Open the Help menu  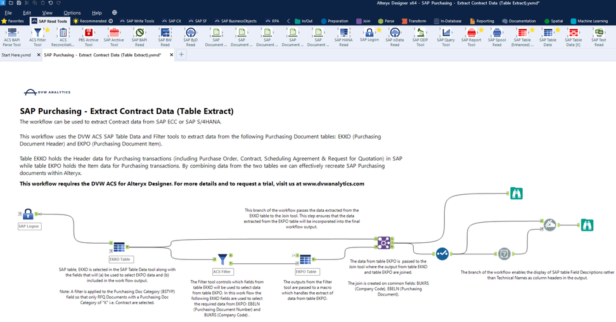pos(96,13)
